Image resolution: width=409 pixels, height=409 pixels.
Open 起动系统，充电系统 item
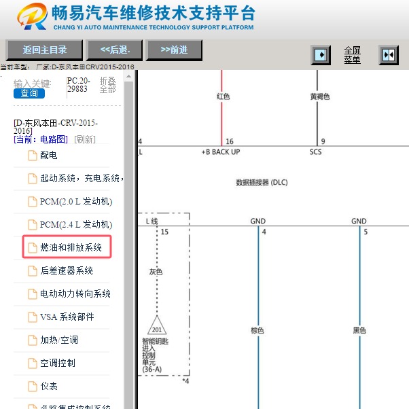pos(82,178)
